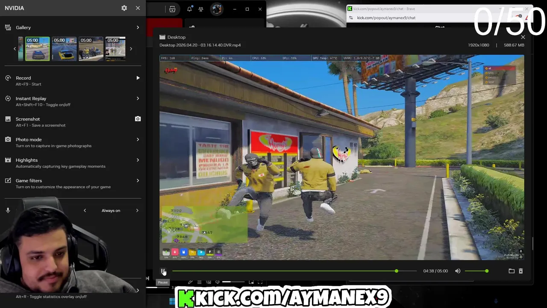Open profile avatar in background app
Screen dimensions: 547x308
click(217, 9)
